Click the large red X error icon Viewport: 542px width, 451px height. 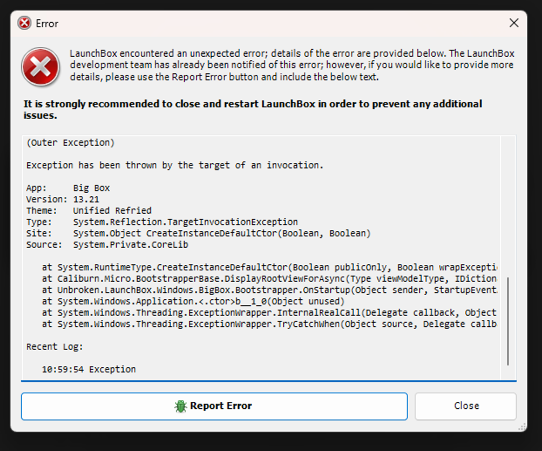pos(41,67)
